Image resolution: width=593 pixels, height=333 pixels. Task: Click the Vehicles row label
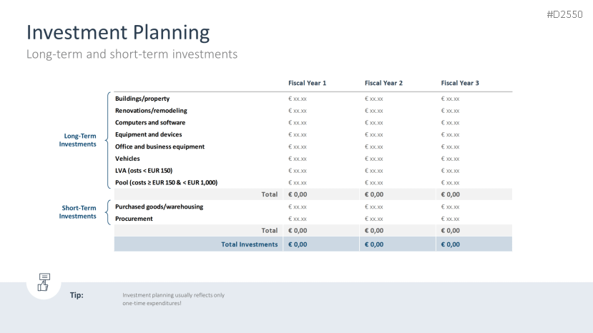point(127,159)
